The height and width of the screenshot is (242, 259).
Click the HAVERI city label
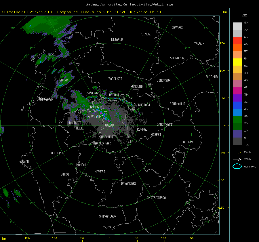click(100, 172)
